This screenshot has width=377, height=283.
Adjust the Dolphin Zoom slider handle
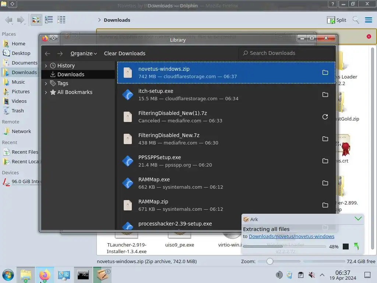point(270,261)
